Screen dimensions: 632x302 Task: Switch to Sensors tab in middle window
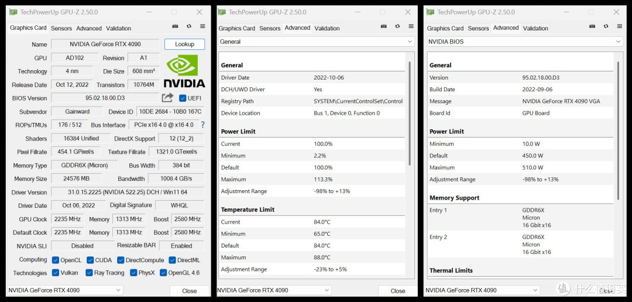270,28
